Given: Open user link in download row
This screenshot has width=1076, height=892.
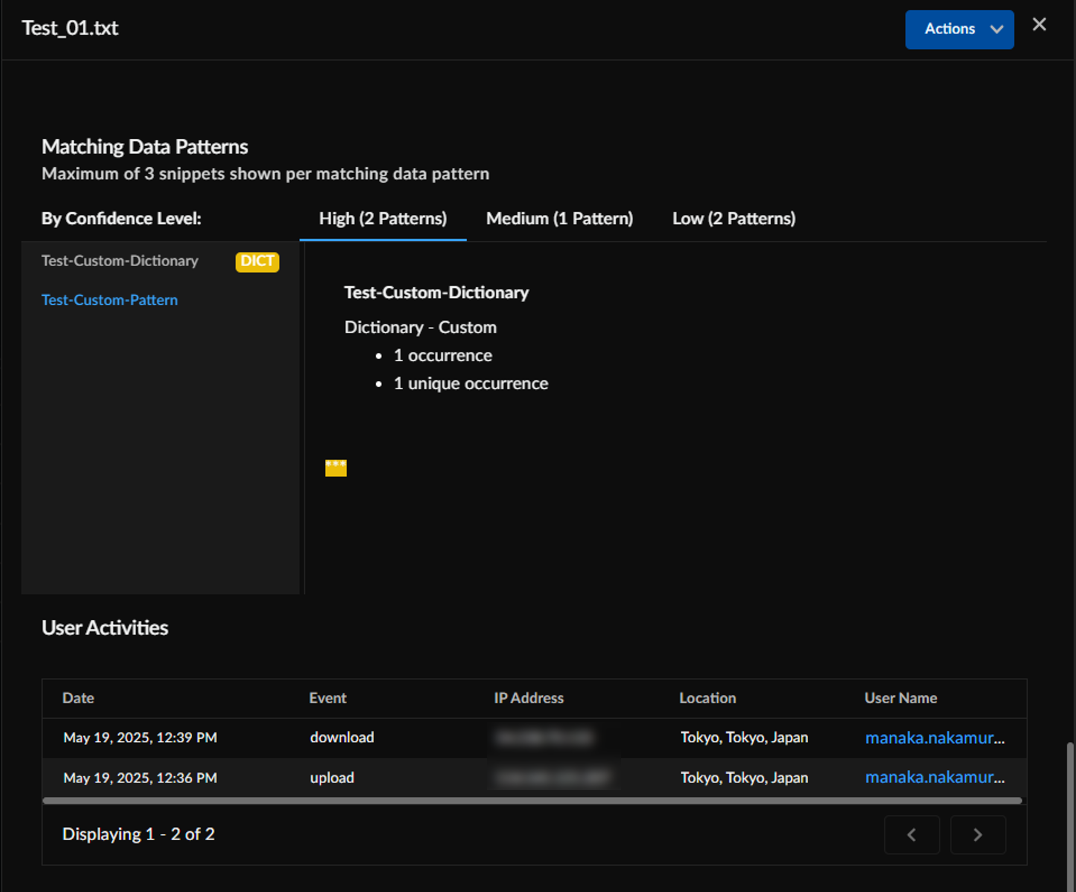Looking at the screenshot, I should [x=935, y=738].
